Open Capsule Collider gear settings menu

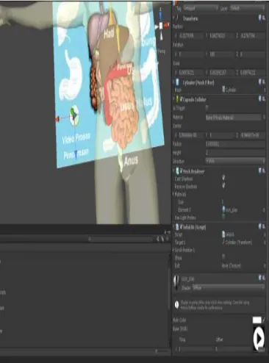264,98
